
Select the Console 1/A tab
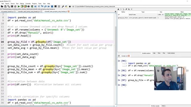tap(124, 56)
